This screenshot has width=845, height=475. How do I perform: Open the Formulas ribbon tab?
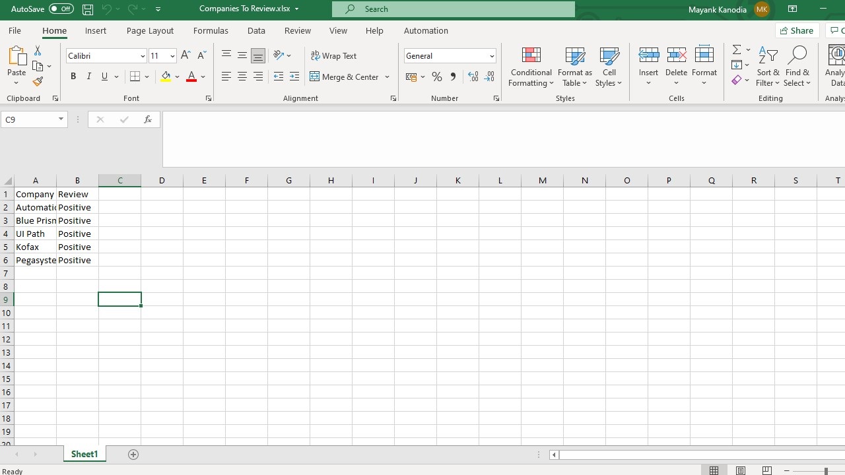coord(211,31)
